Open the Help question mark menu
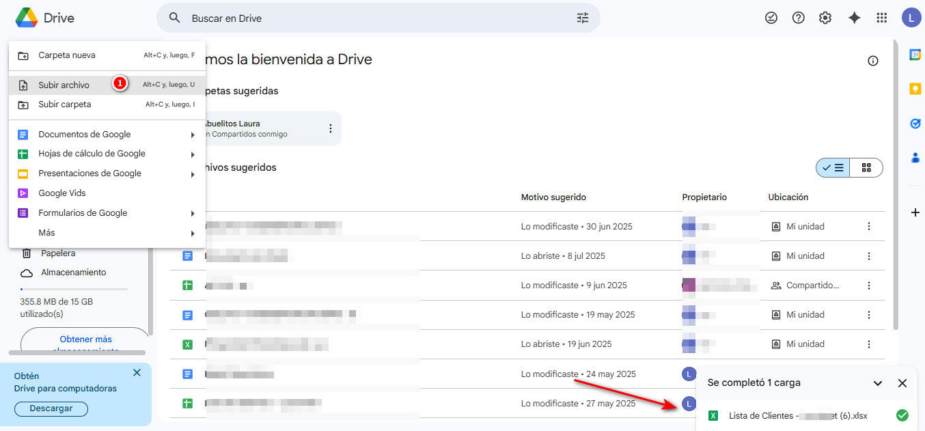 pos(799,18)
